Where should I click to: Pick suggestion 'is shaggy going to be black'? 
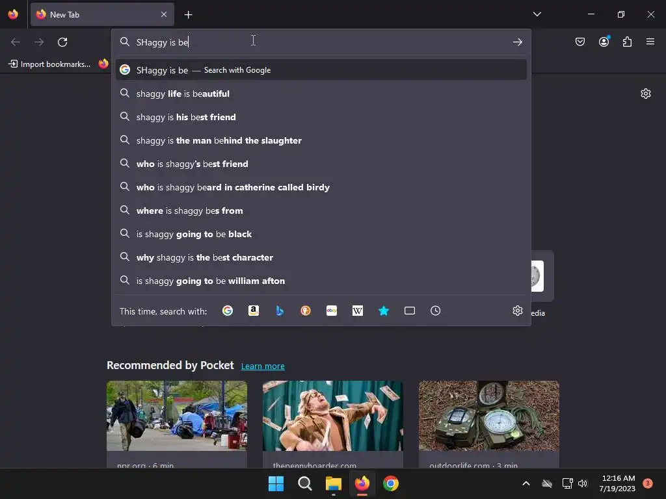pos(321,234)
